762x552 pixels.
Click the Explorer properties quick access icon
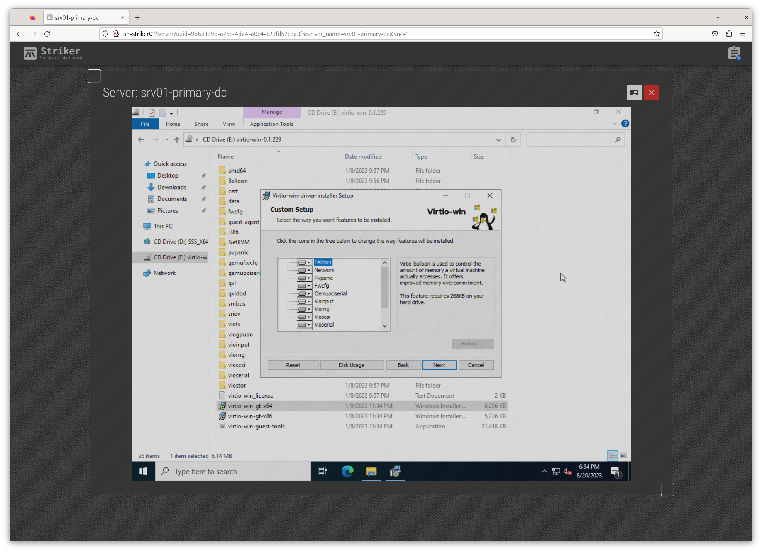[152, 112]
